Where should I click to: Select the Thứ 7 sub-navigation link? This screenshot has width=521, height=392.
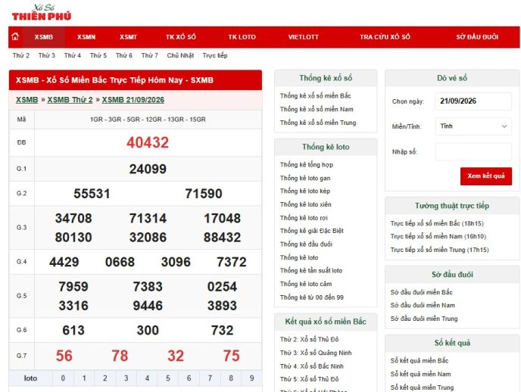149,55
